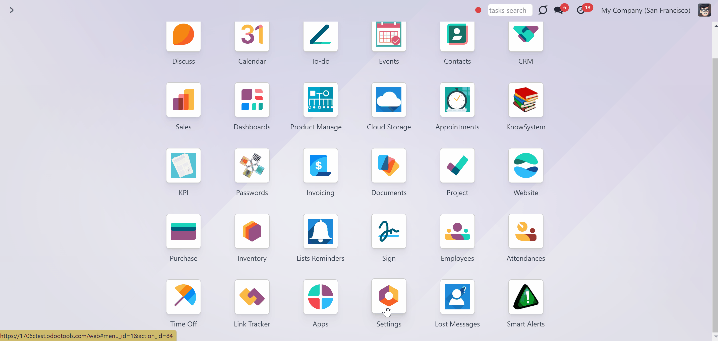The image size is (718, 341).
Task: Click the red recording dot indicator
Action: pos(478,10)
